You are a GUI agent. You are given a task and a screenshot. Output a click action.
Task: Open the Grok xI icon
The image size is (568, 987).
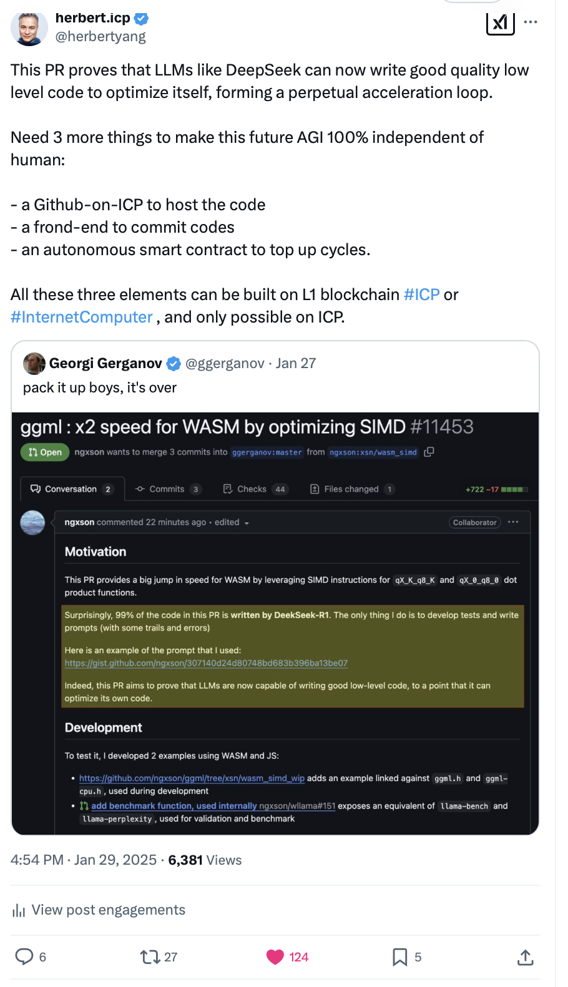500,23
